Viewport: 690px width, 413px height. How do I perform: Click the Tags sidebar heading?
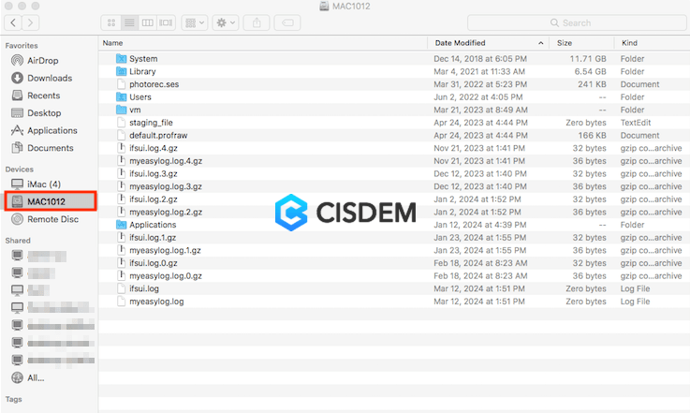(x=13, y=399)
